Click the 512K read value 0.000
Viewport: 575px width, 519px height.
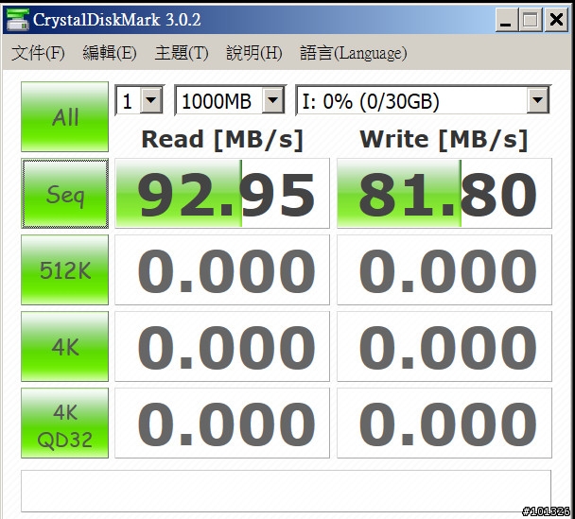pos(222,269)
